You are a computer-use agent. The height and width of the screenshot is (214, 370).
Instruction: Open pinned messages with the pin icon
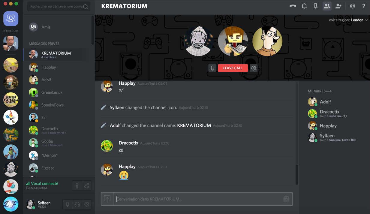pyautogui.click(x=316, y=6)
